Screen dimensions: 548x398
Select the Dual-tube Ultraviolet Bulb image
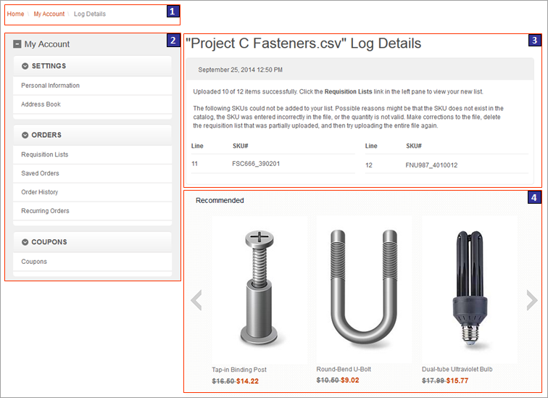[468, 290]
